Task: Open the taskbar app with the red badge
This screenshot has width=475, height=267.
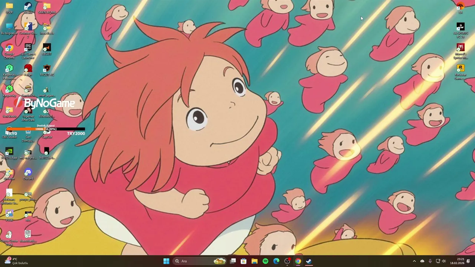Action: pos(287,261)
